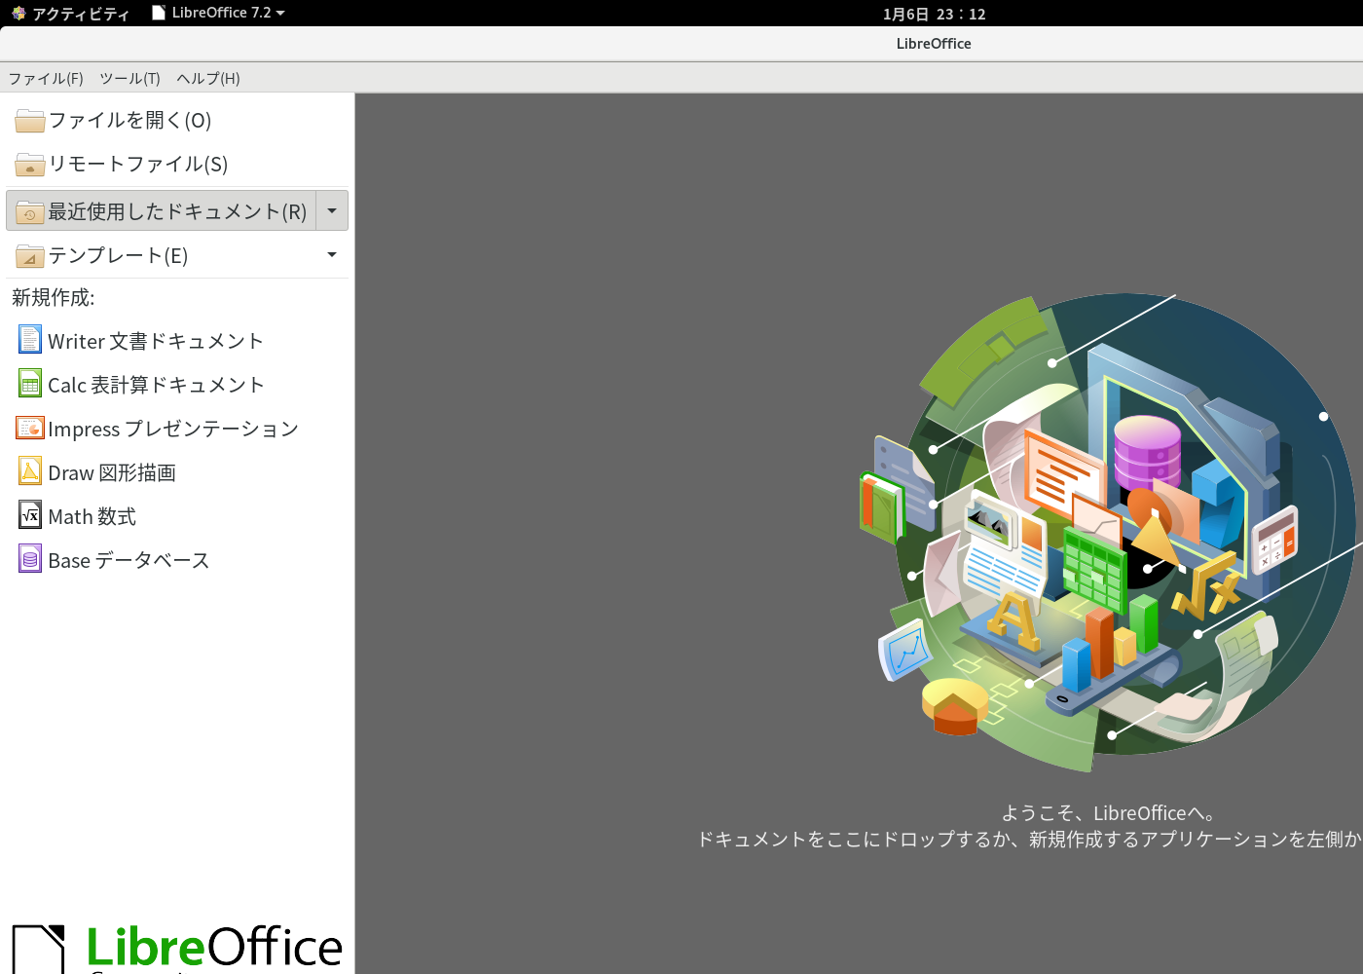Click the Writer document icon
Image resolution: width=1363 pixels, height=974 pixels.
(x=30, y=340)
